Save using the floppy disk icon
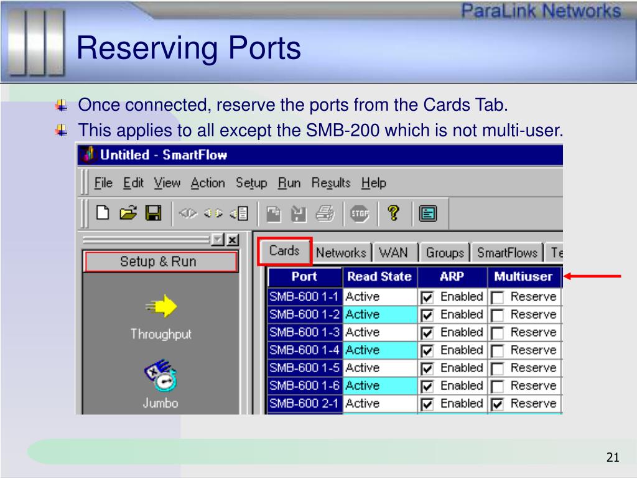Image resolution: width=637 pixels, height=478 pixels. click(x=153, y=213)
